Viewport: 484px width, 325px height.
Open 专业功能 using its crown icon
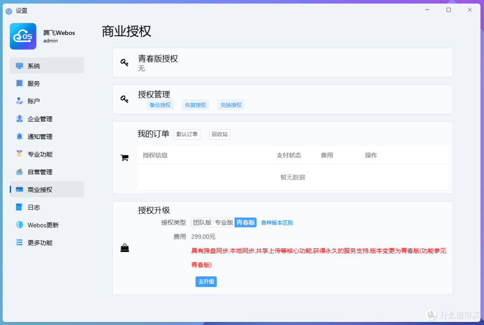[19, 154]
